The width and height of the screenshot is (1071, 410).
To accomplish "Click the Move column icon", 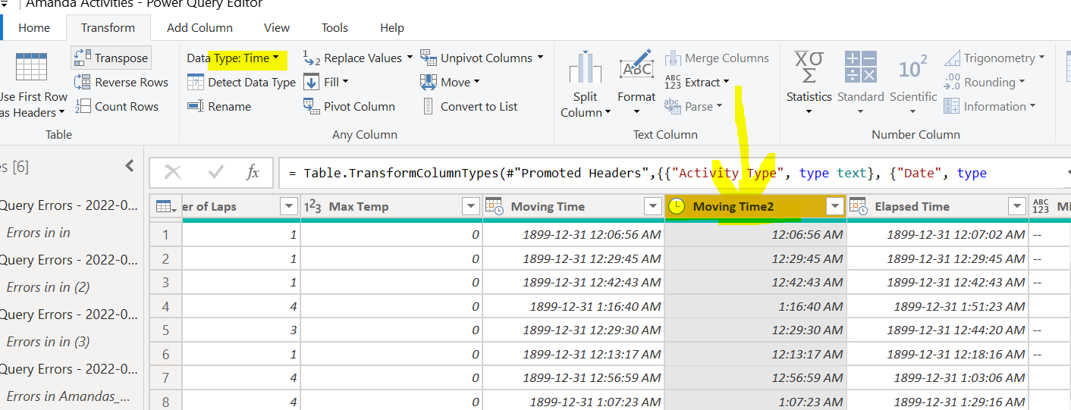I will (x=429, y=82).
